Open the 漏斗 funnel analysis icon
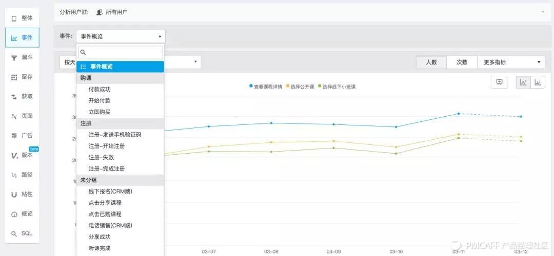This screenshot has height=256, width=554. [14, 57]
